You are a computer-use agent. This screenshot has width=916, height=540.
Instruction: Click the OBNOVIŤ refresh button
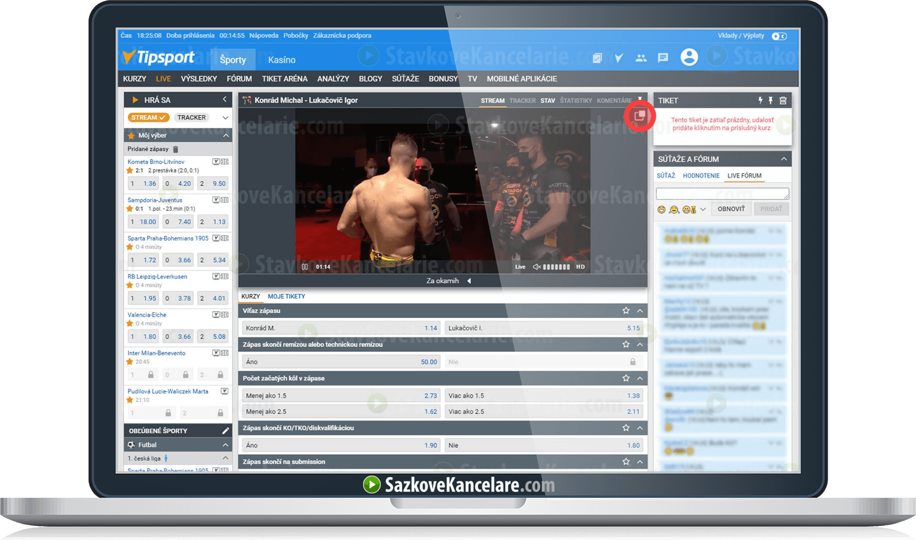click(x=731, y=209)
